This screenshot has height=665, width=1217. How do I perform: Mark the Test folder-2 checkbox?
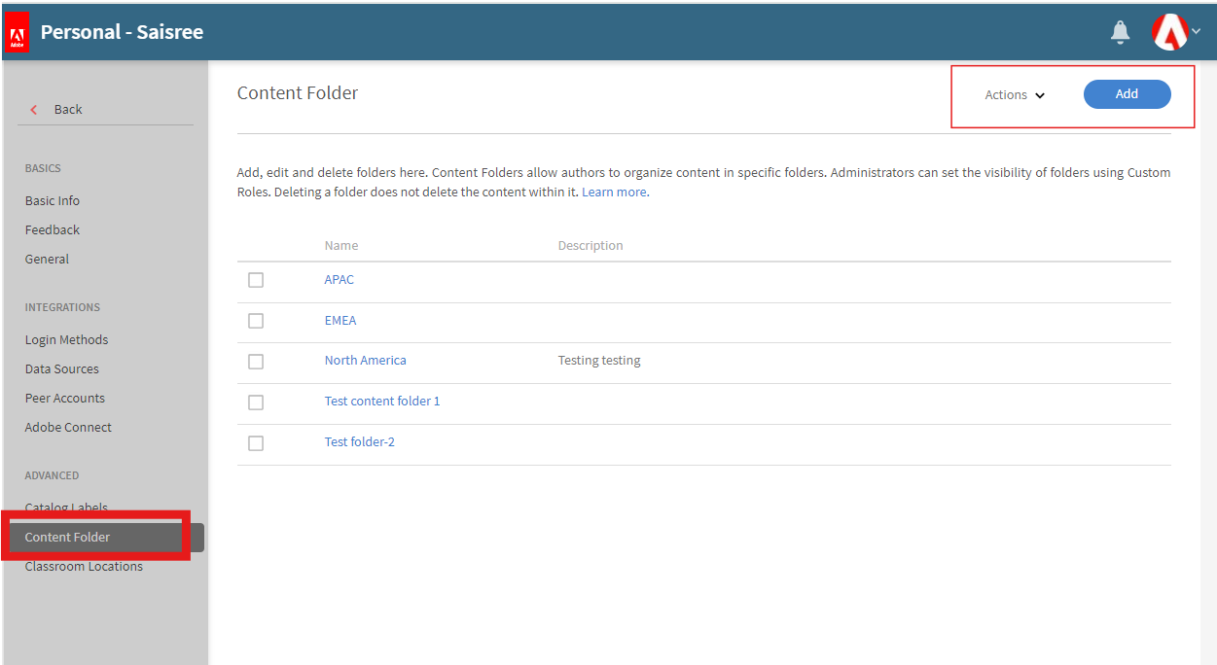[256, 443]
